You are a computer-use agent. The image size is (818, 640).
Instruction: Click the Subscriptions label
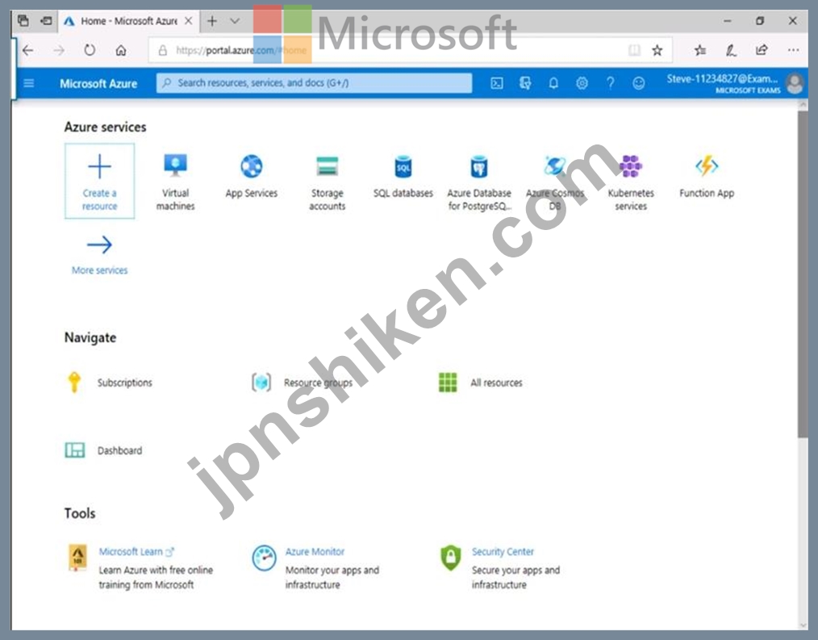(125, 383)
